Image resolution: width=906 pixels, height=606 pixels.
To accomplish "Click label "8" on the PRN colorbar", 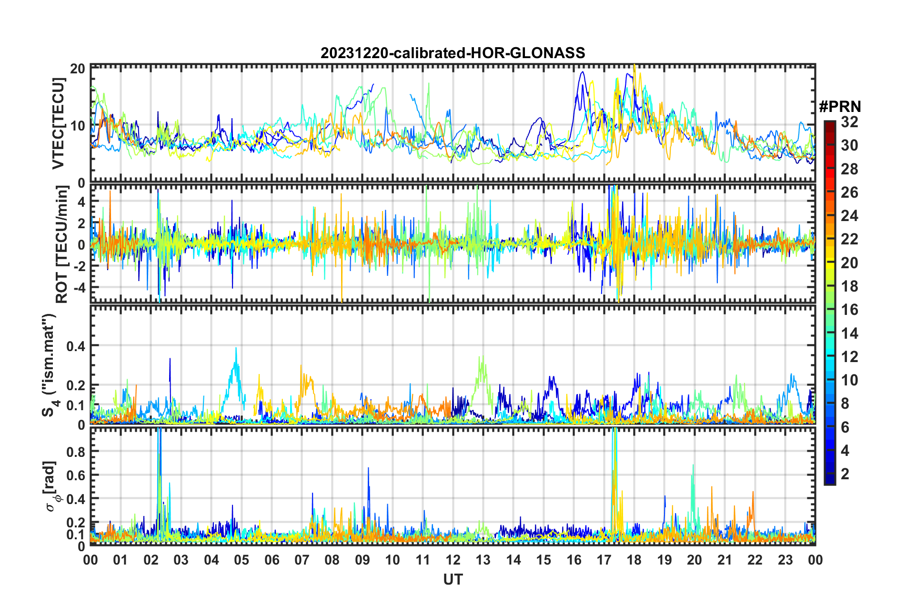I will (845, 404).
